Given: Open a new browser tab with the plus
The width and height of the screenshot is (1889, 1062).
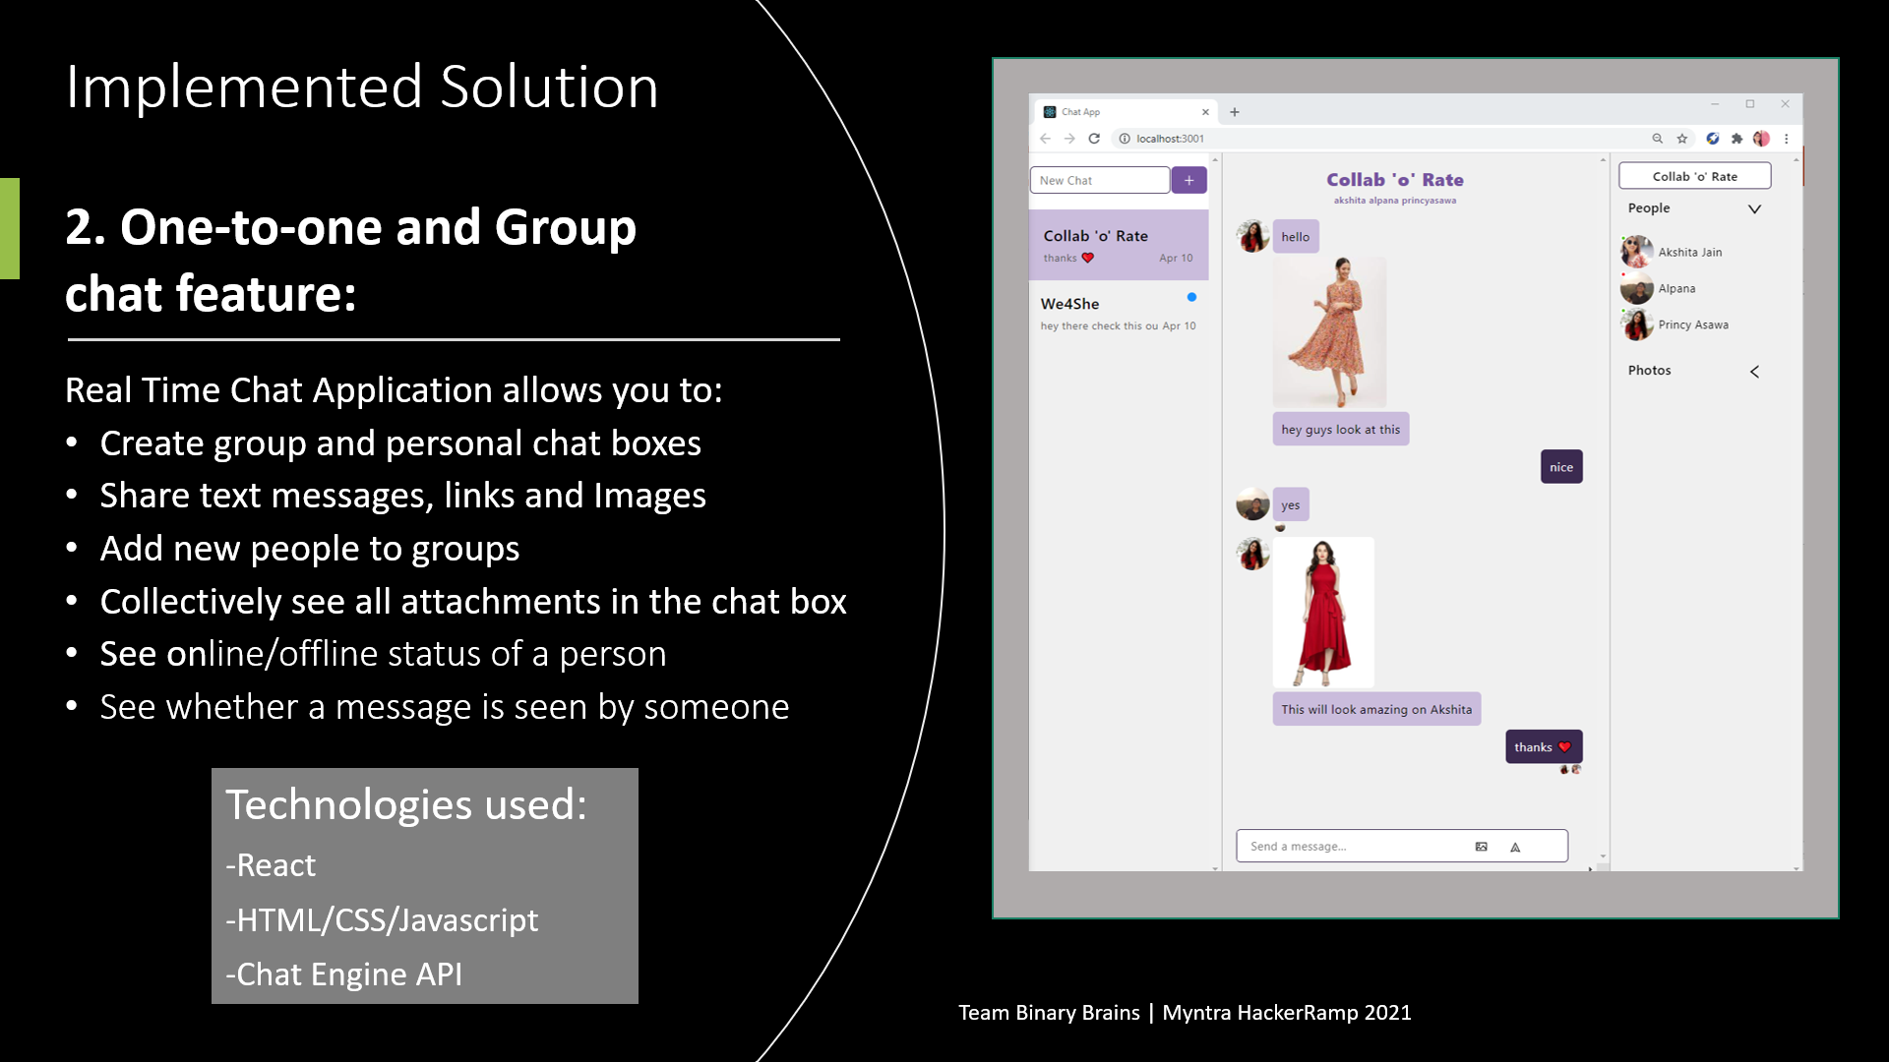Looking at the screenshot, I should [1235, 111].
